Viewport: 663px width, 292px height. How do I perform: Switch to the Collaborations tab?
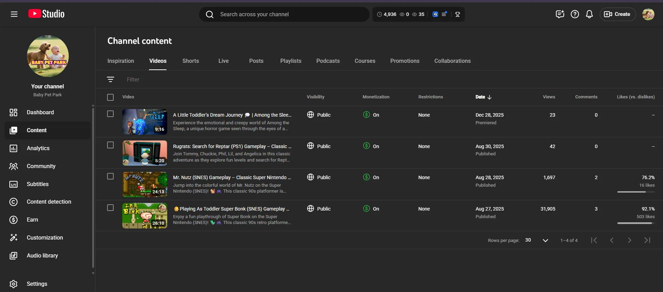(x=453, y=61)
